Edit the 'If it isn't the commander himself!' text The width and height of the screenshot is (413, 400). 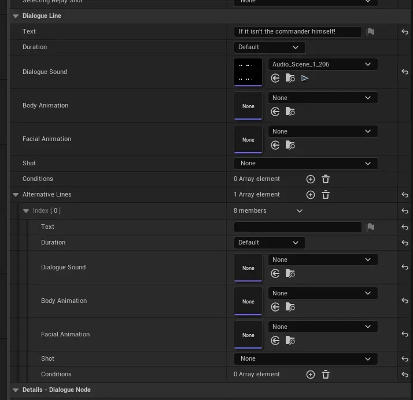[298, 32]
